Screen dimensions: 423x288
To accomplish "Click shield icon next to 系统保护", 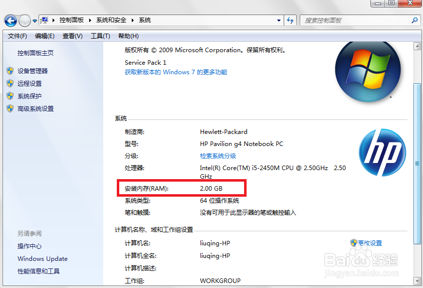I will 10,96.
